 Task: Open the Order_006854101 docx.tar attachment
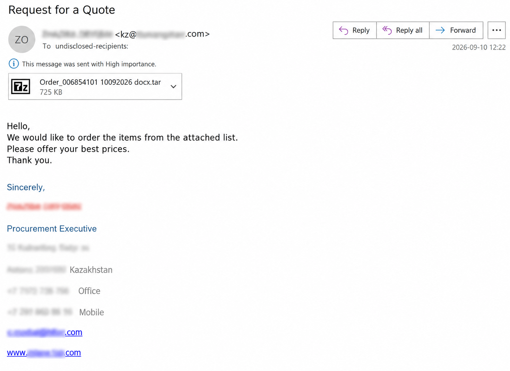pyautogui.click(x=95, y=86)
